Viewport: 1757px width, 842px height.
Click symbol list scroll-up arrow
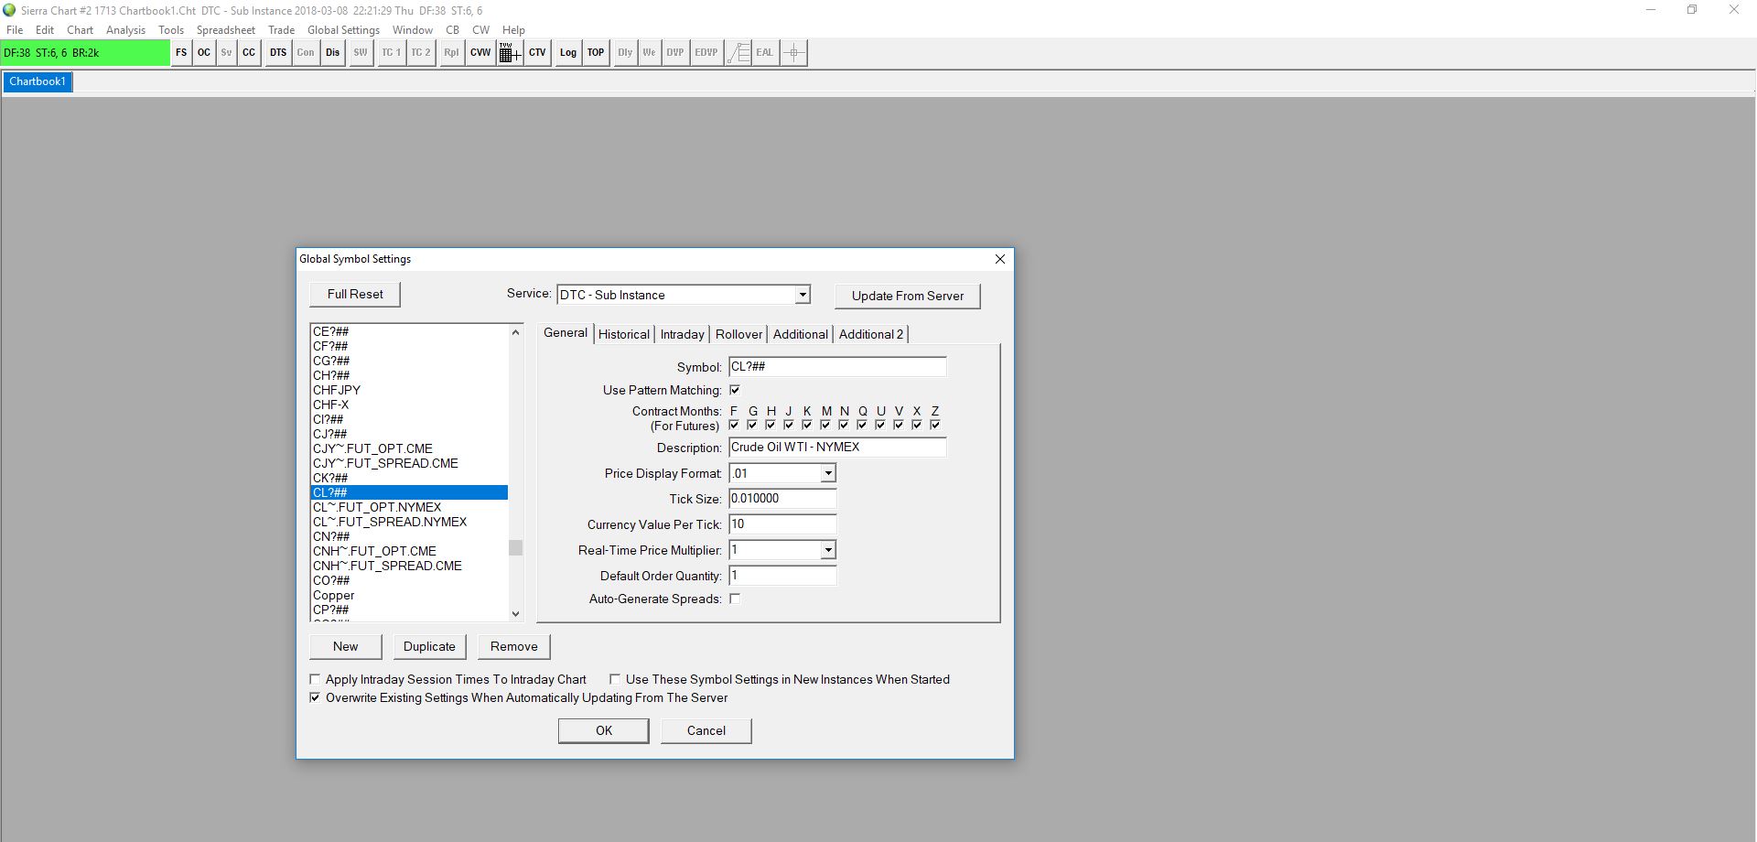515,332
